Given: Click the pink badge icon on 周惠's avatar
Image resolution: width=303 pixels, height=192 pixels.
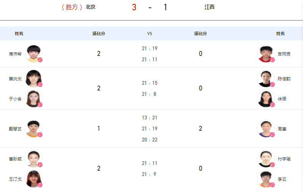Looking at the screenshot, I should [x=273, y=135].
